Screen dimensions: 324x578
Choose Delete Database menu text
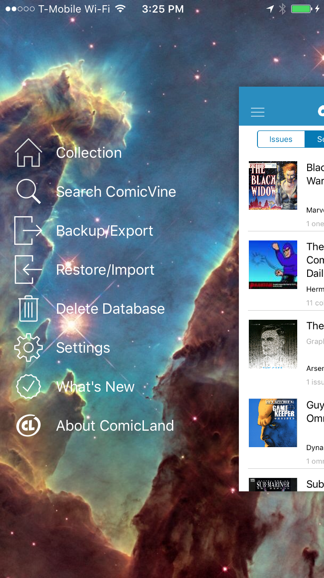pos(111,308)
